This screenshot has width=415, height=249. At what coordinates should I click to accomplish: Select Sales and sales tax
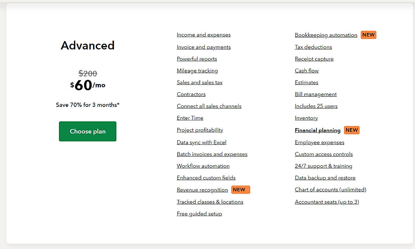point(199,82)
